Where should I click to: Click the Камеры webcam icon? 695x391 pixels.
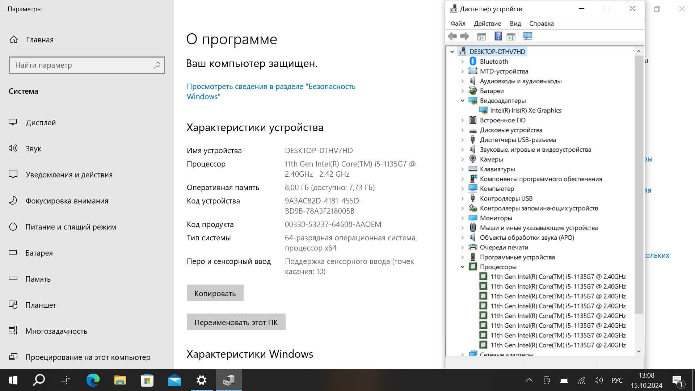click(x=473, y=159)
